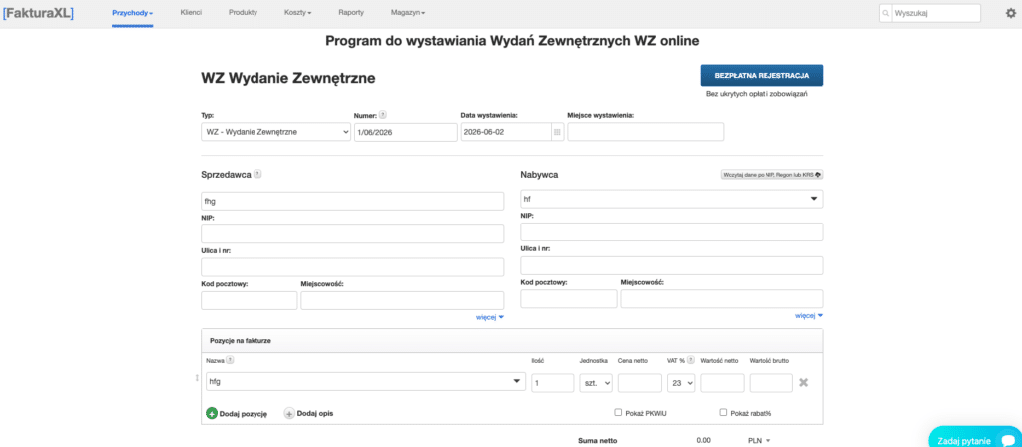Open the settings gear icon
Viewport: 1022px width, 447px height.
click(1010, 13)
